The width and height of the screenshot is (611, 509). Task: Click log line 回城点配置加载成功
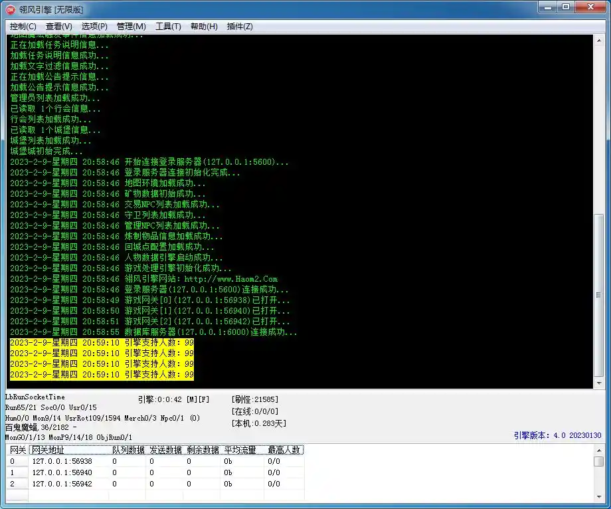click(112, 247)
